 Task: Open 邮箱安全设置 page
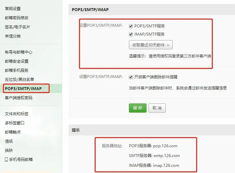(x=17, y=61)
